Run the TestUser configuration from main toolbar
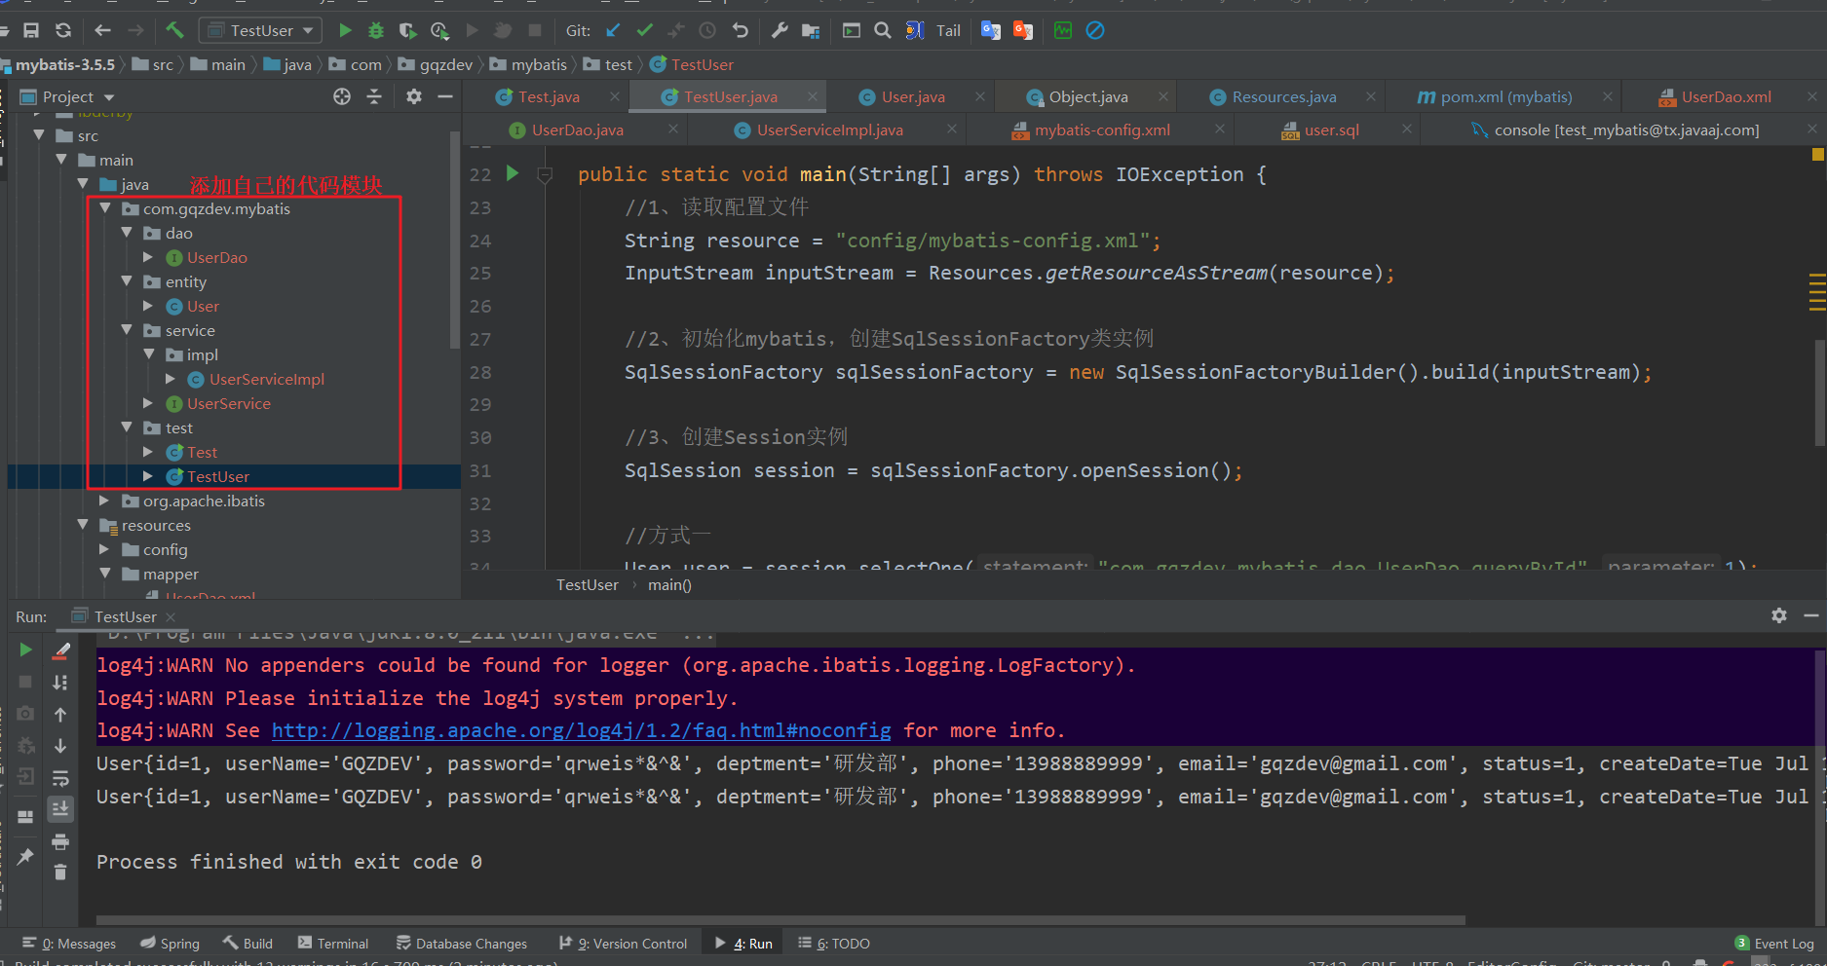 click(345, 30)
